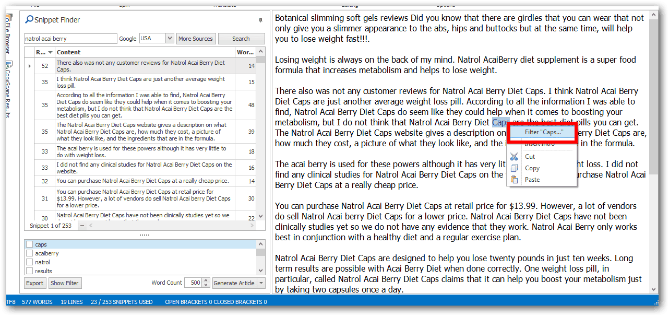Click the Search button
669x316 pixels.
coord(241,39)
